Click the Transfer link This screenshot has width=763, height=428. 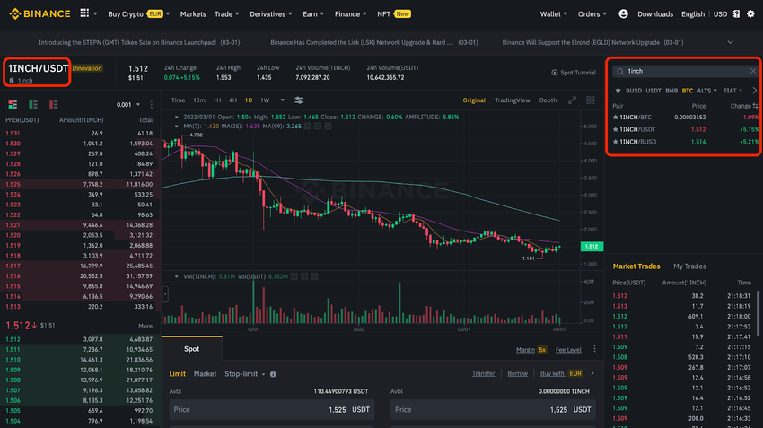point(483,373)
